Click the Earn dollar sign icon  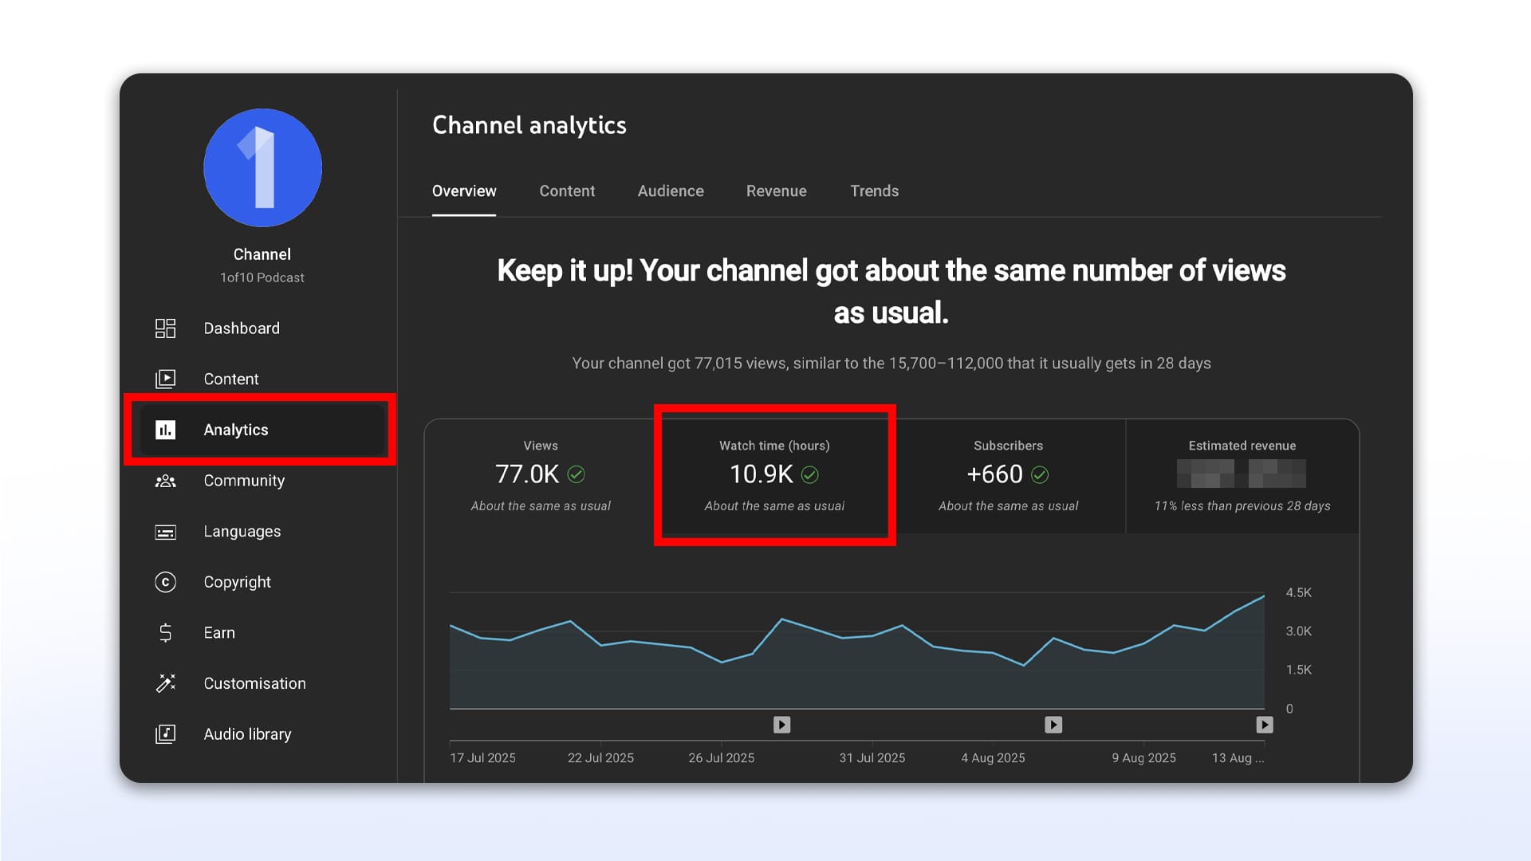point(165,633)
